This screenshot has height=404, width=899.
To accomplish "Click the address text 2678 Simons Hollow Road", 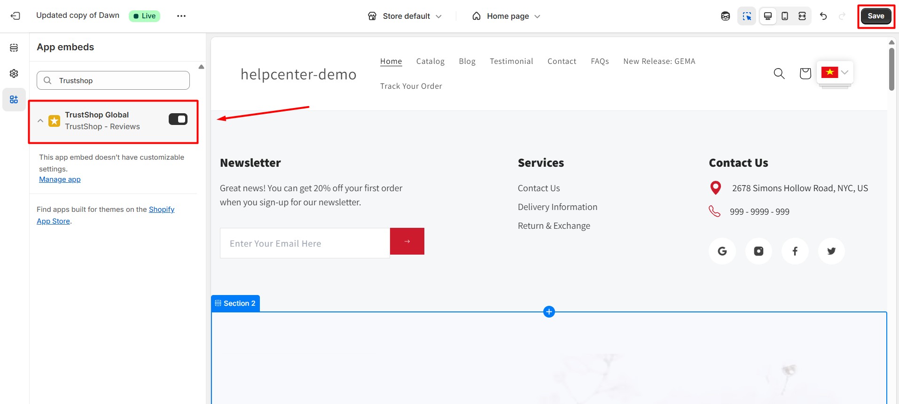I will point(800,188).
